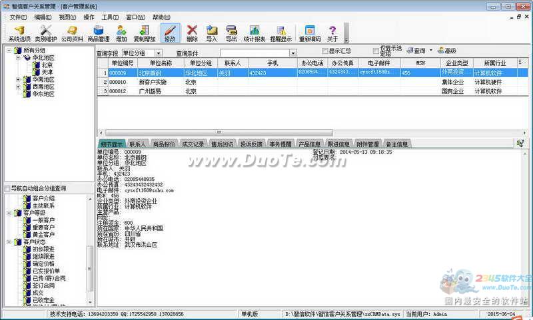
Task: Click the 删除 red X icon
Action: click(192, 33)
